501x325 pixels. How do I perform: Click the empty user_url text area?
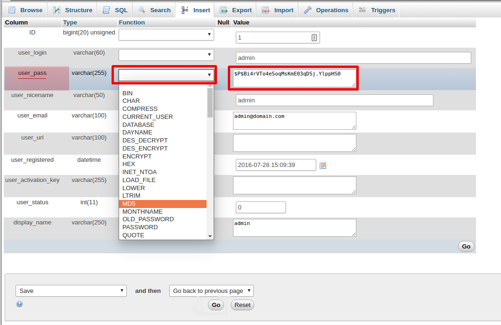click(294, 143)
